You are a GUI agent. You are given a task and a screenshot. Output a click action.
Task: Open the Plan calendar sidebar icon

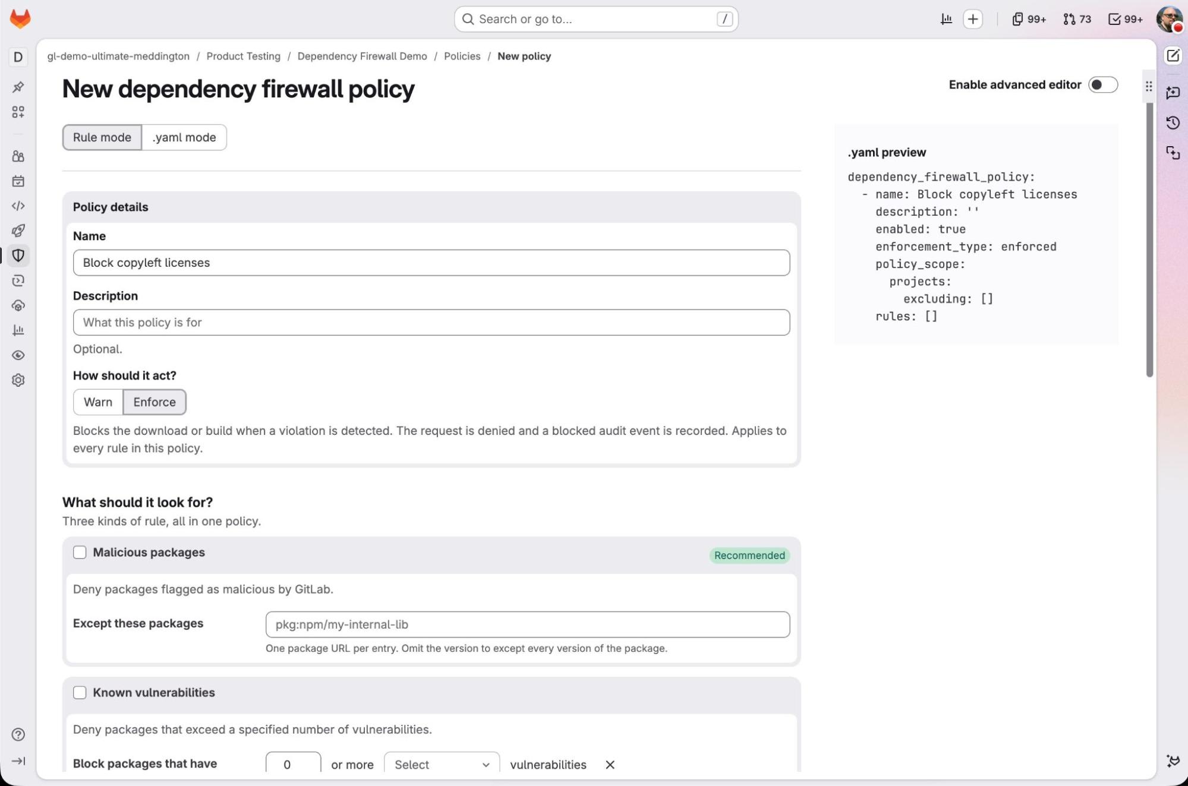[18, 181]
